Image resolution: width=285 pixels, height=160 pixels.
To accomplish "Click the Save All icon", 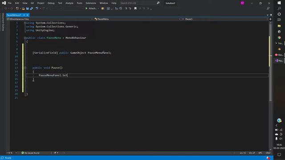I will (x=32, y=8).
